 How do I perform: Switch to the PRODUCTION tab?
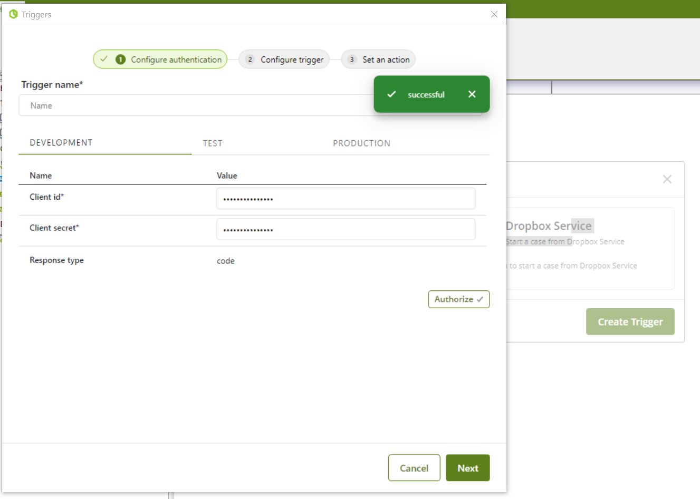[361, 143]
